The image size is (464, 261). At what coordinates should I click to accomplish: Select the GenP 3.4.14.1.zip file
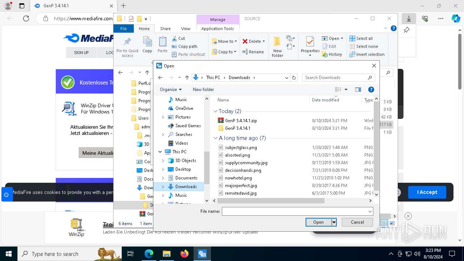[x=241, y=120]
